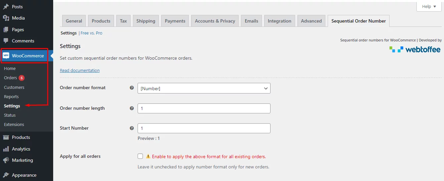Click the Posts pin icon
Image resolution: width=444 pixels, height=181 pixels.
coord(6,7)
